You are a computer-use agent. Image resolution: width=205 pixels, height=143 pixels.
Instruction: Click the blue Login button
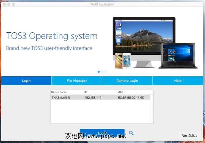click(102, 133)
